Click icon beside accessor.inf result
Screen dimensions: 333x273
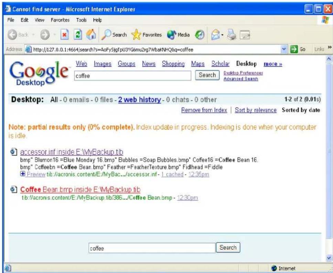tap(13, 152)
